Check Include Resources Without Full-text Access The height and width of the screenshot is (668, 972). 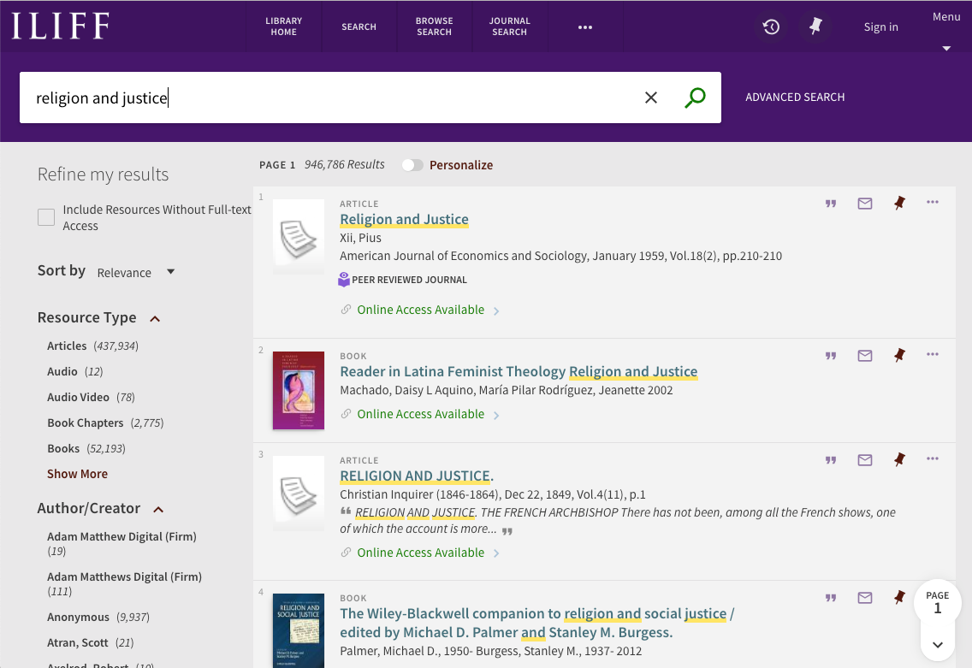pyautogui.click(x=46, y=217)
